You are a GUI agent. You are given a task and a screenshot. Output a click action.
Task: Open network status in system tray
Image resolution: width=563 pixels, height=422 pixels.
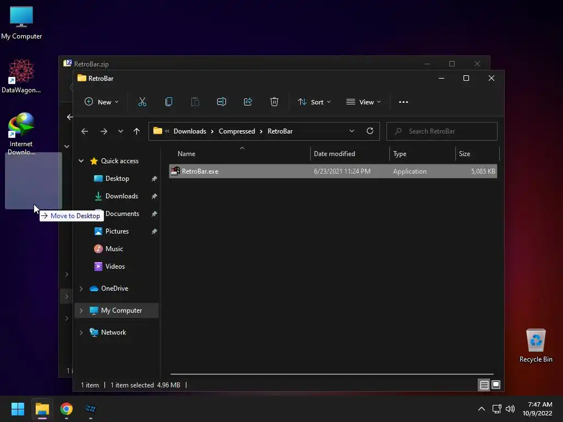(496, 409)
